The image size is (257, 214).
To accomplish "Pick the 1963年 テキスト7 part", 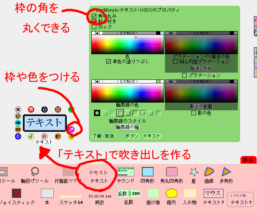I will (240, 199).
